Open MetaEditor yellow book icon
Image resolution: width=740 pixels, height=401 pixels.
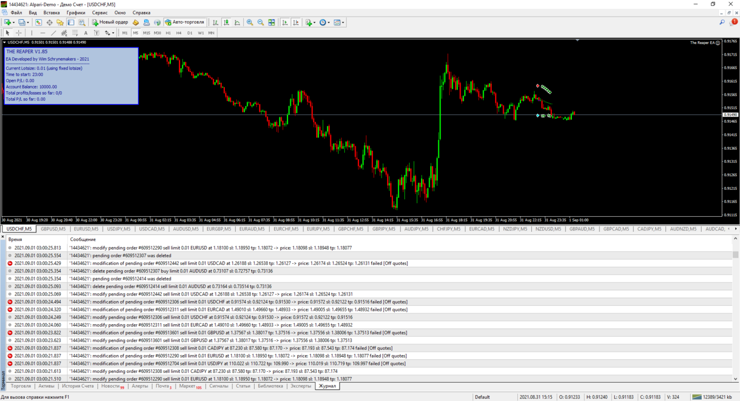click(136, 22)
